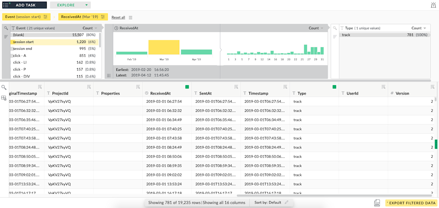The height and width of the screenshot is (208, 439).
Task: Select the click - DIV event row
Action: (x=54, y=76)
